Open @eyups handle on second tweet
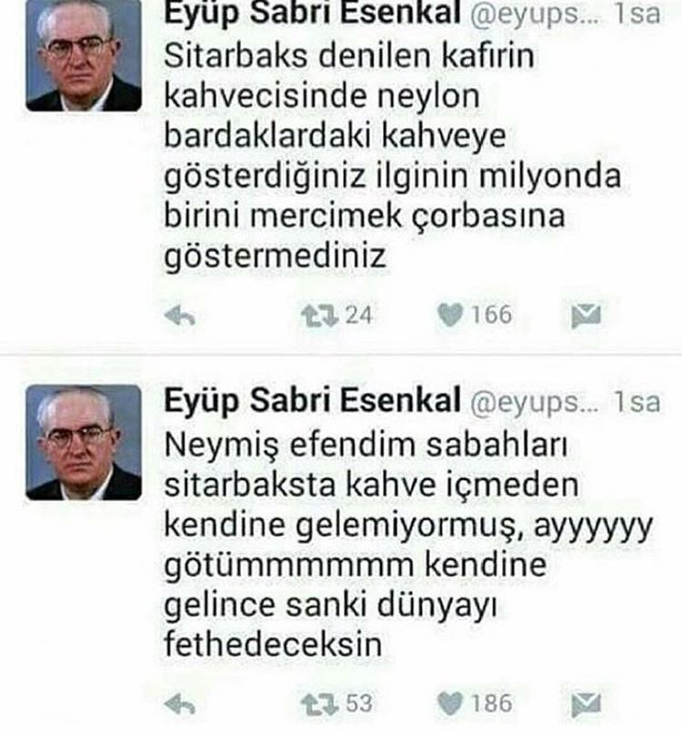This screenshot has height=732, width=682. 535,403
